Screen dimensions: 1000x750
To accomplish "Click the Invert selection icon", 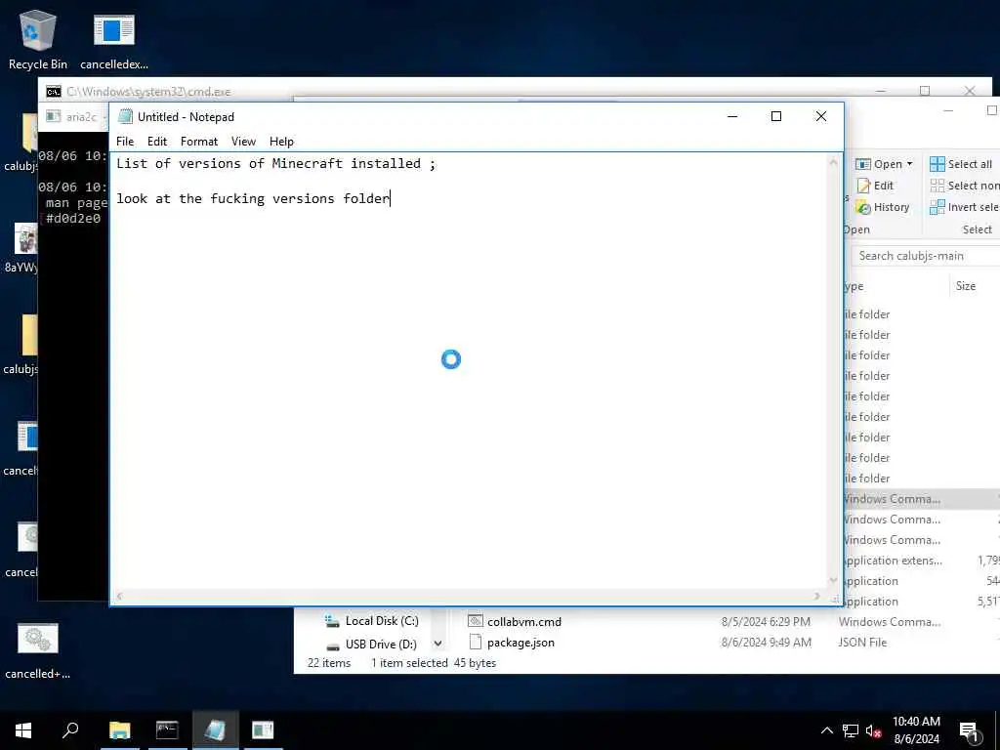I will (x=937, y=207).
